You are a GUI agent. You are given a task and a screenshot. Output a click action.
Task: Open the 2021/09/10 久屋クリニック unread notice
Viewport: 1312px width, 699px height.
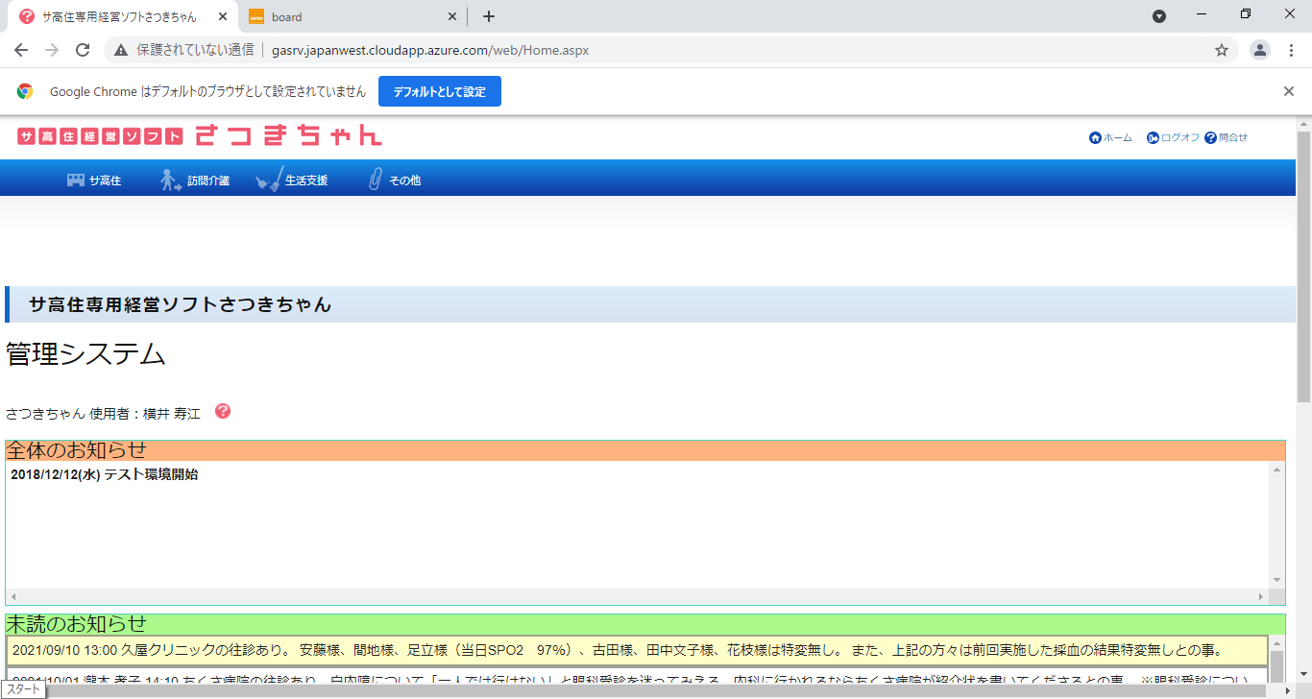[615, 650]
